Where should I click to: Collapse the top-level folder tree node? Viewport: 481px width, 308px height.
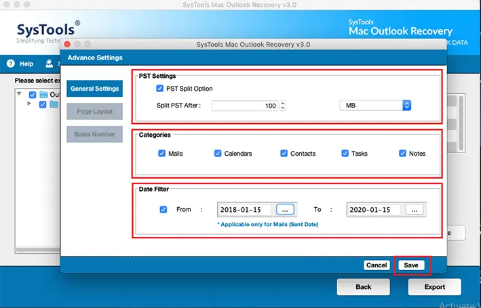19,93
